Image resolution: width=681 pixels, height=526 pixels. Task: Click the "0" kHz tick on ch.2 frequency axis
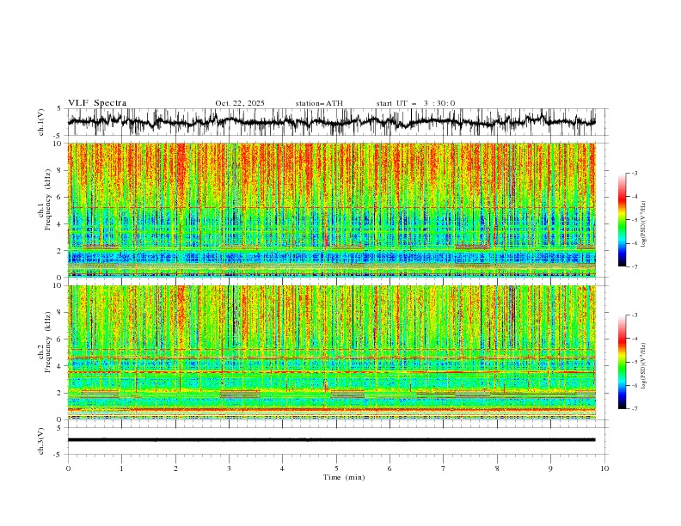tap(61, 419)
